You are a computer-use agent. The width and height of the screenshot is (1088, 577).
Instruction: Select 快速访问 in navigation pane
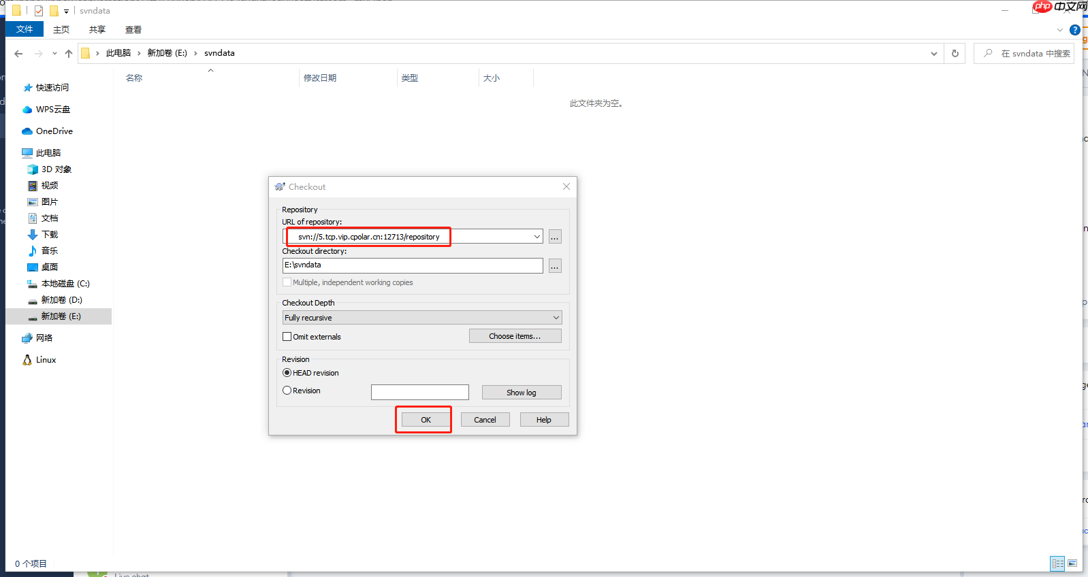pos(52,88)
